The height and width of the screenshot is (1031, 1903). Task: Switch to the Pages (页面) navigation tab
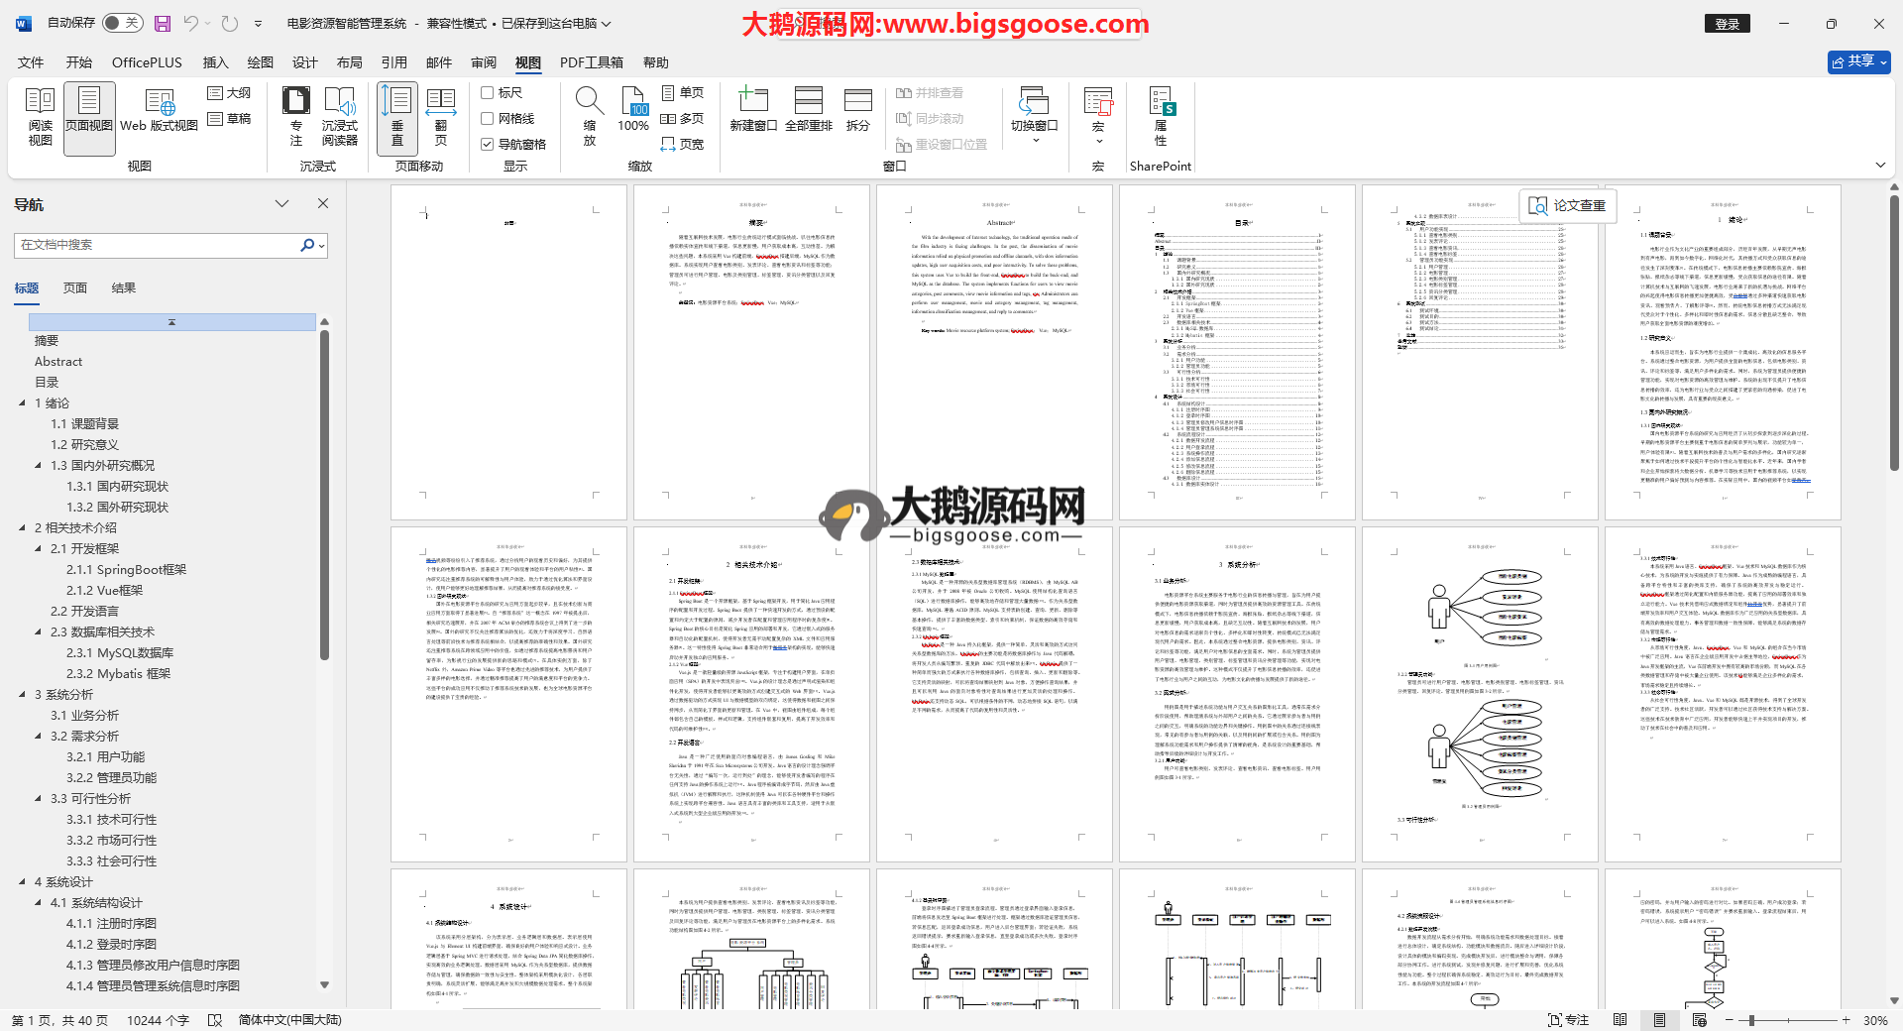[75, 288]
